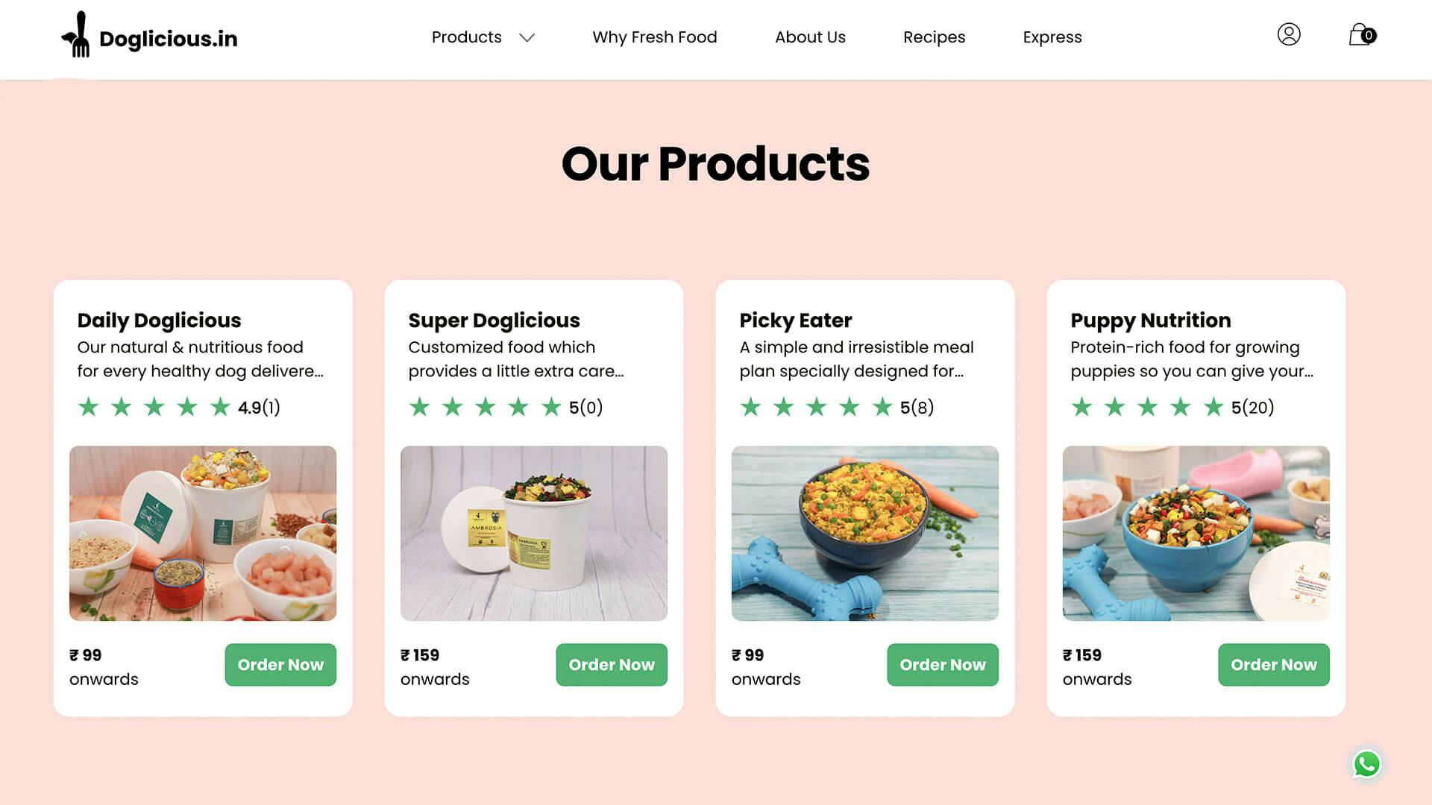Click the star rating under Picky Eater
Viewport: 1432px width, 805px height.
(816, 407)
